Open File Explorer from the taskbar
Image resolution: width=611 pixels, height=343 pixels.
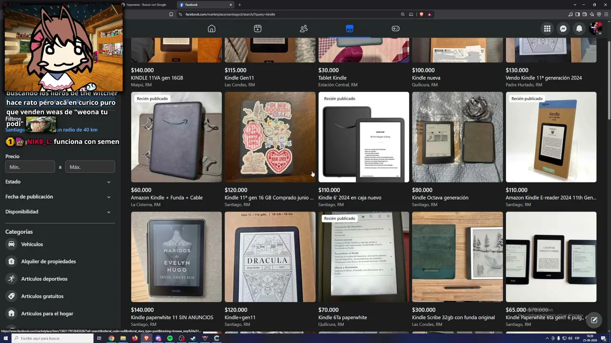[123, 338]
